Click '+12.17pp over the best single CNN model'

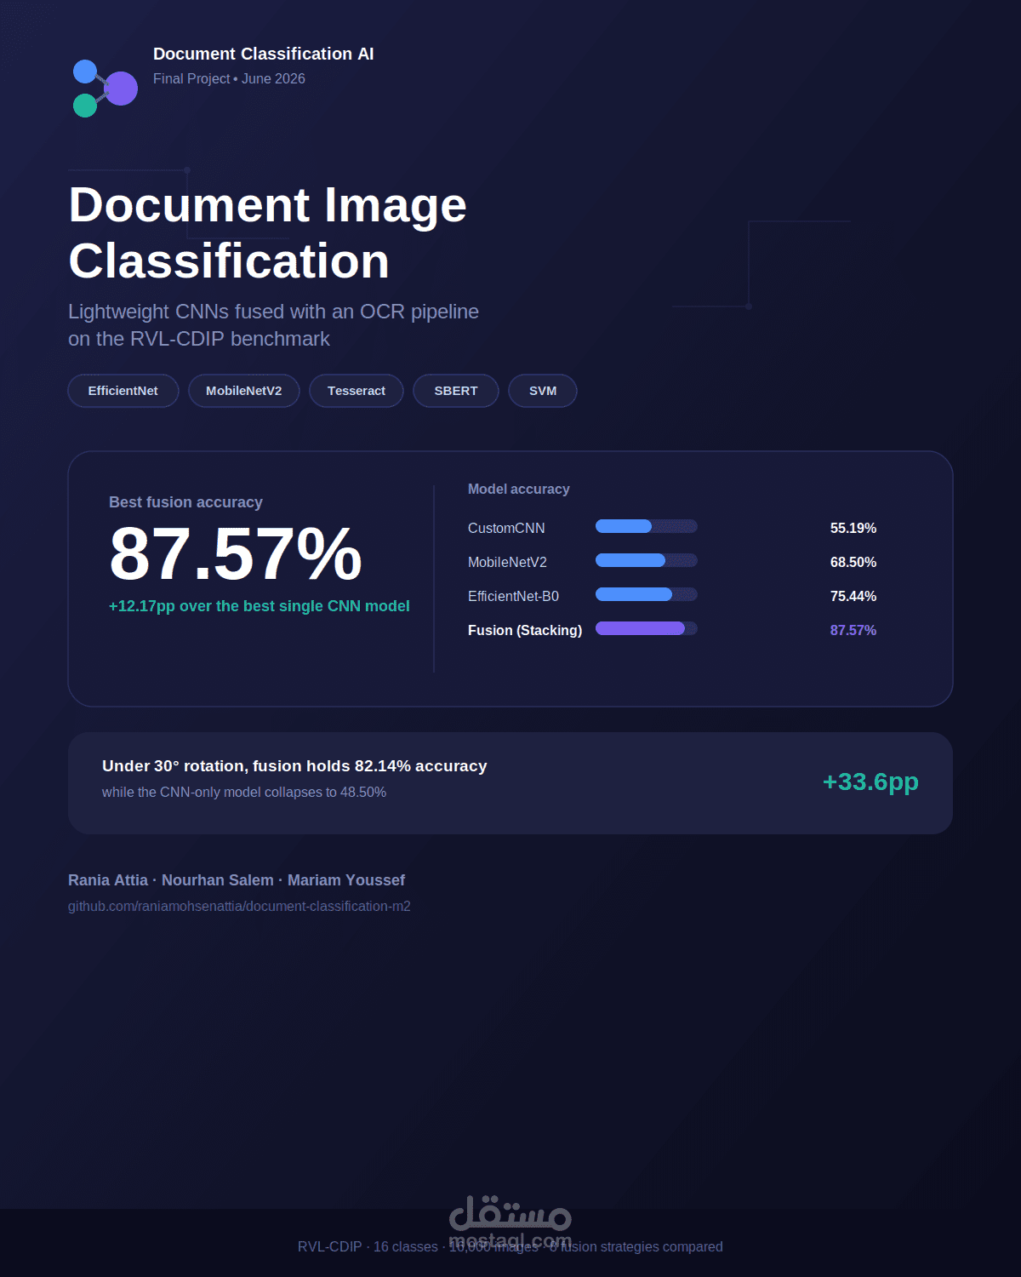[x=260, y=606]
